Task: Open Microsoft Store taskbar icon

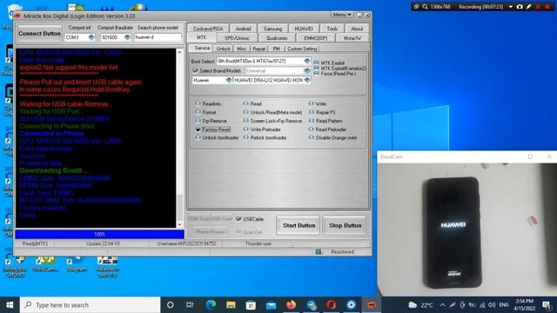Action: 251,305
